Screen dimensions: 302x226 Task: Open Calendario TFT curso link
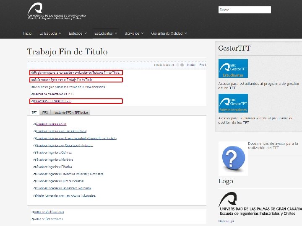(x=52, y=101)
